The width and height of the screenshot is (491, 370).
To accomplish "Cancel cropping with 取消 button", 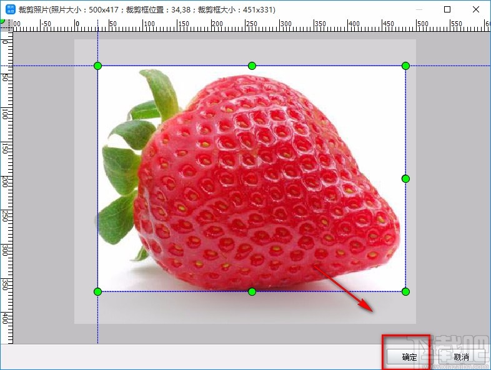I will coord(461,357).
